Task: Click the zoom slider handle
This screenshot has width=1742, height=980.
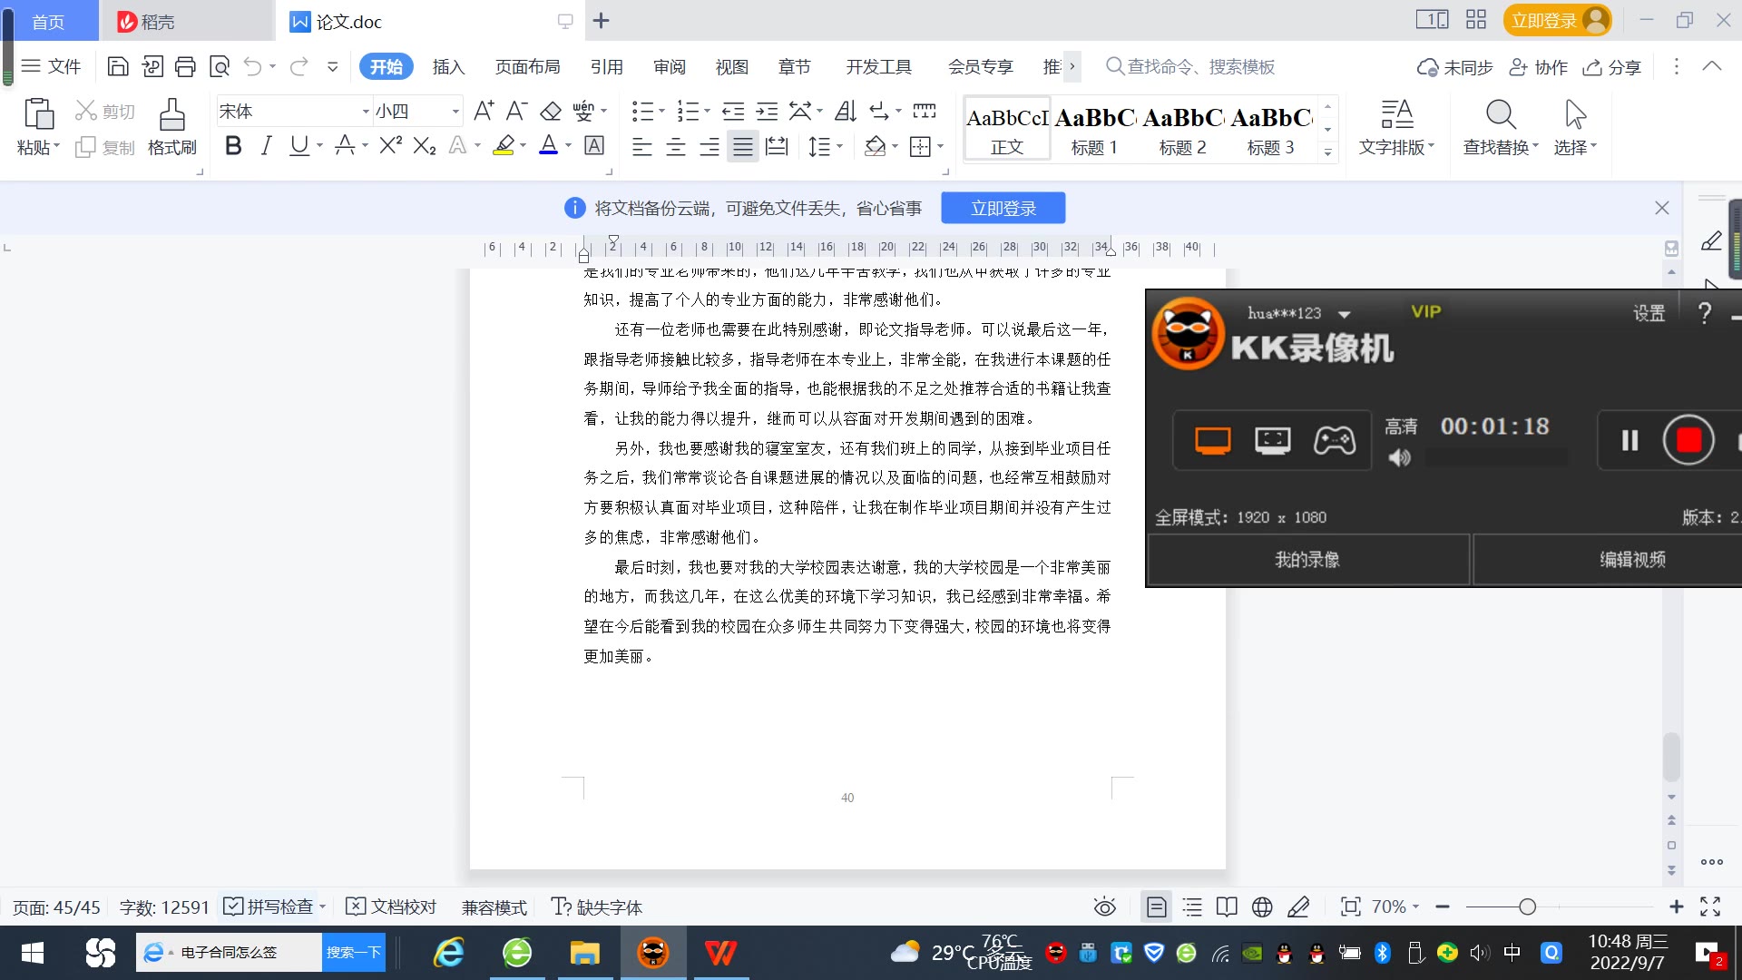Action: (1527, 906)
